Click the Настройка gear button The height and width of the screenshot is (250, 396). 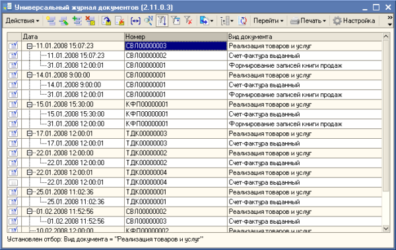[x=354, y=21]
